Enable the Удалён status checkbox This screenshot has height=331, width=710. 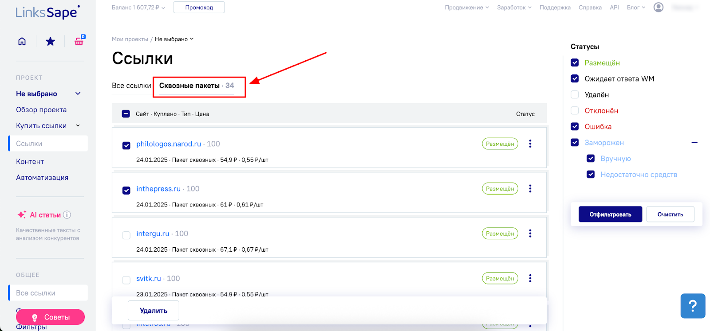[575, 95]
